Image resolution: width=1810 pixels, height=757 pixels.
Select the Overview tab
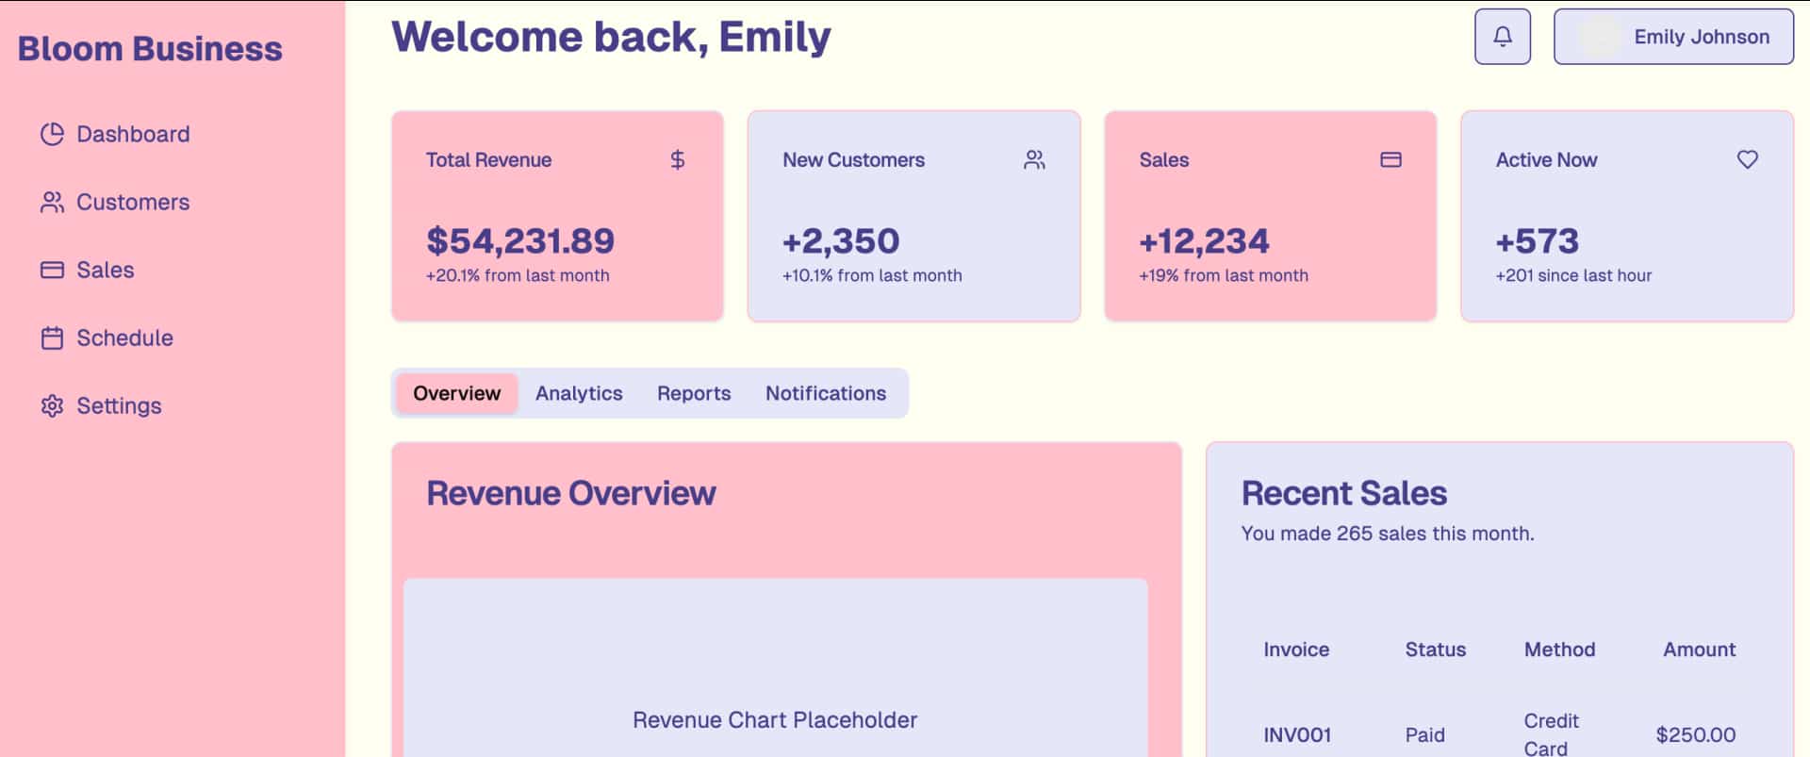pos(456,393)
